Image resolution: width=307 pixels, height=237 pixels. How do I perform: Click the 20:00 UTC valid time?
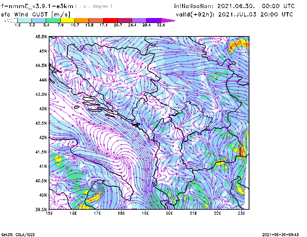276,15
